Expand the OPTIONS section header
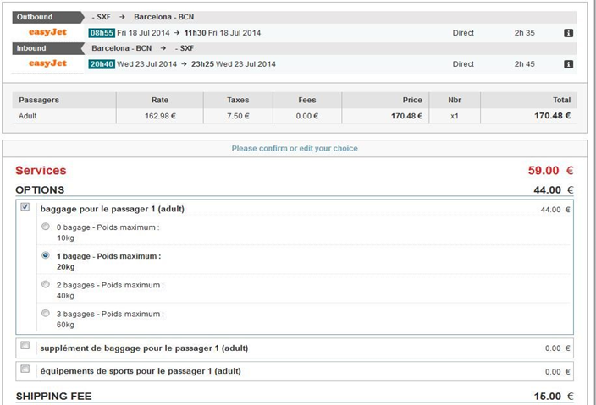Image resolution: width=596 pixels, height=405 pixels. coord(40,190)
